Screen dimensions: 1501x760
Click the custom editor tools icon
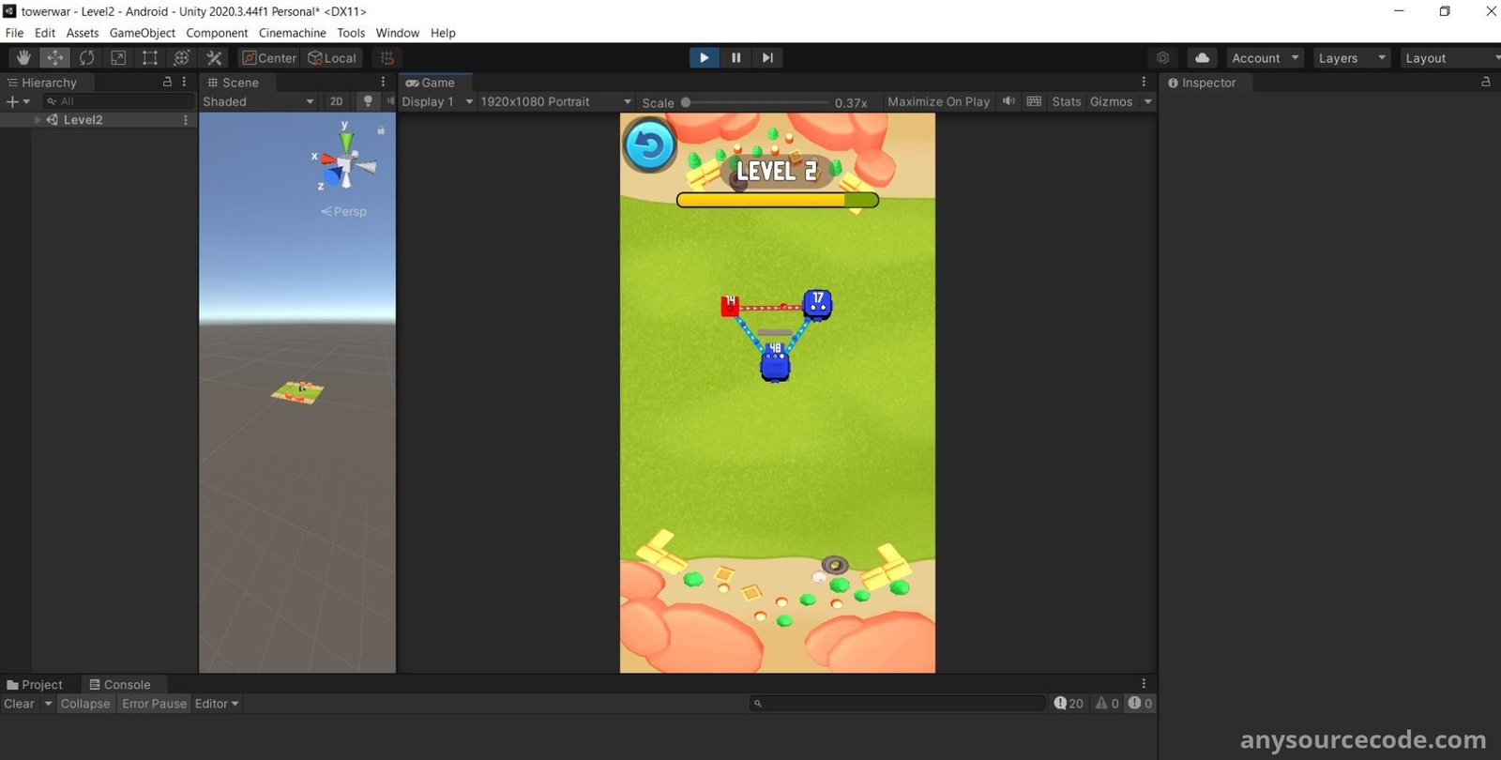pos(214,58)
